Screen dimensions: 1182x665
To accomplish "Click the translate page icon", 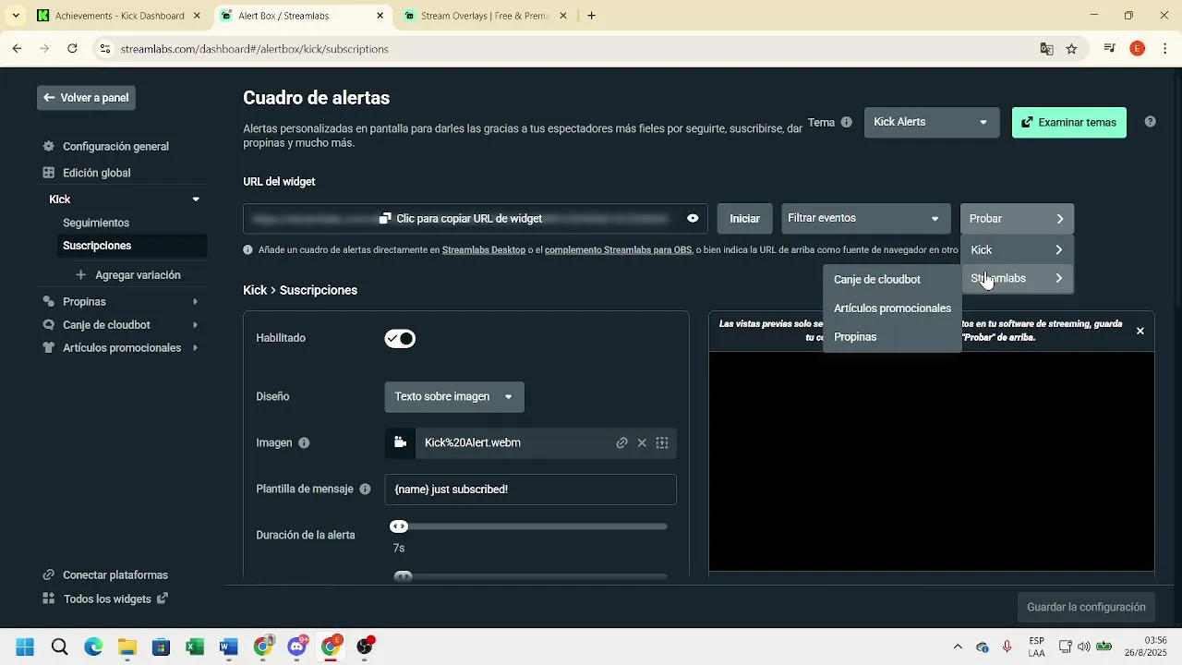I will point(1046,49).
